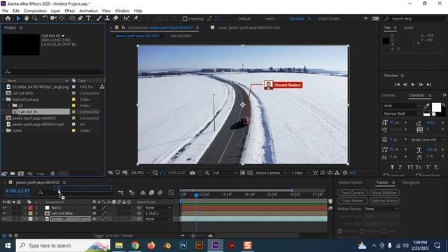Open Motion Source dropdown in Tracker
448x252 pixels.
[x=381, y=209]
